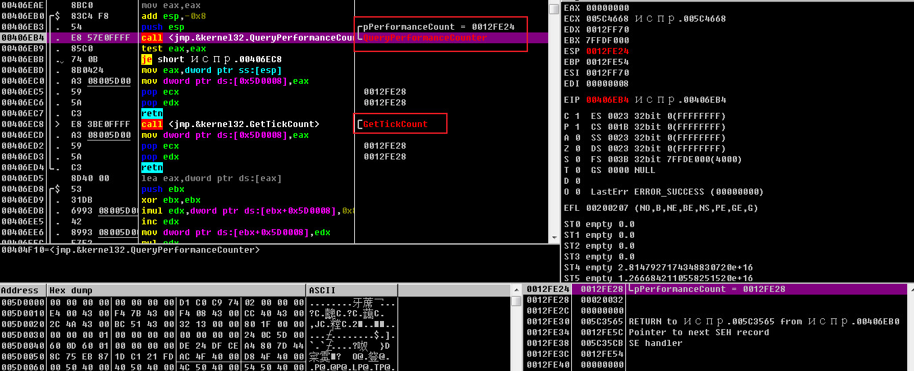Select the first retn instruction at 00406EC7

pos(151,114)
